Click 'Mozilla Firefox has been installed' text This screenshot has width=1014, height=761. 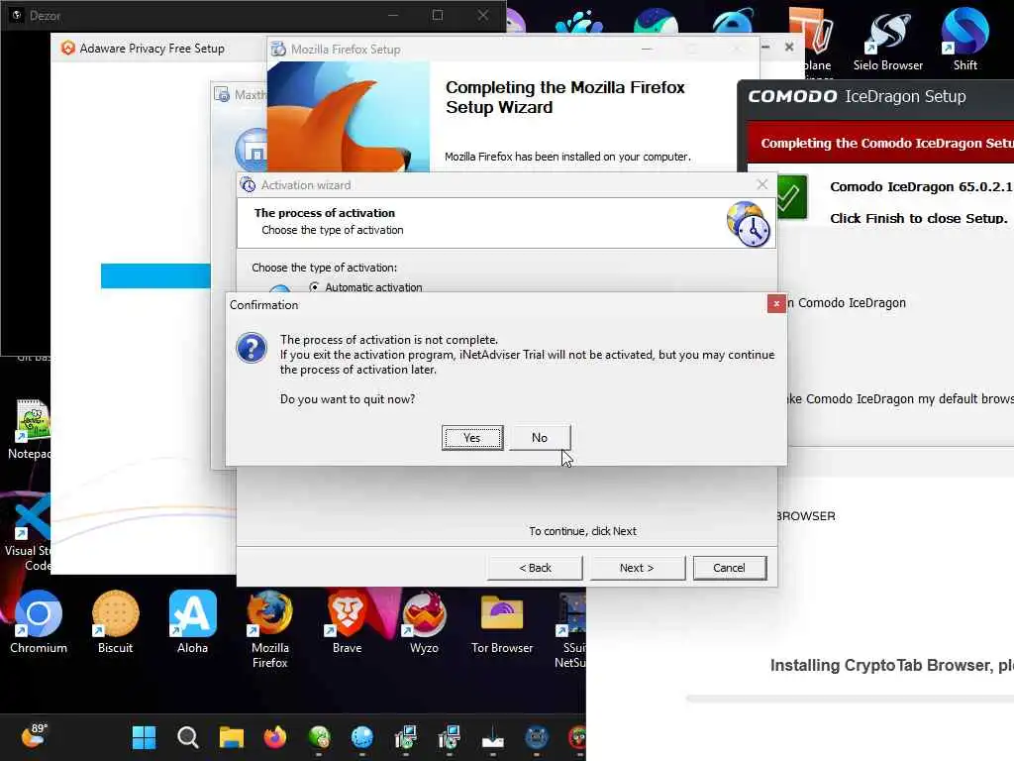[567, 157]
